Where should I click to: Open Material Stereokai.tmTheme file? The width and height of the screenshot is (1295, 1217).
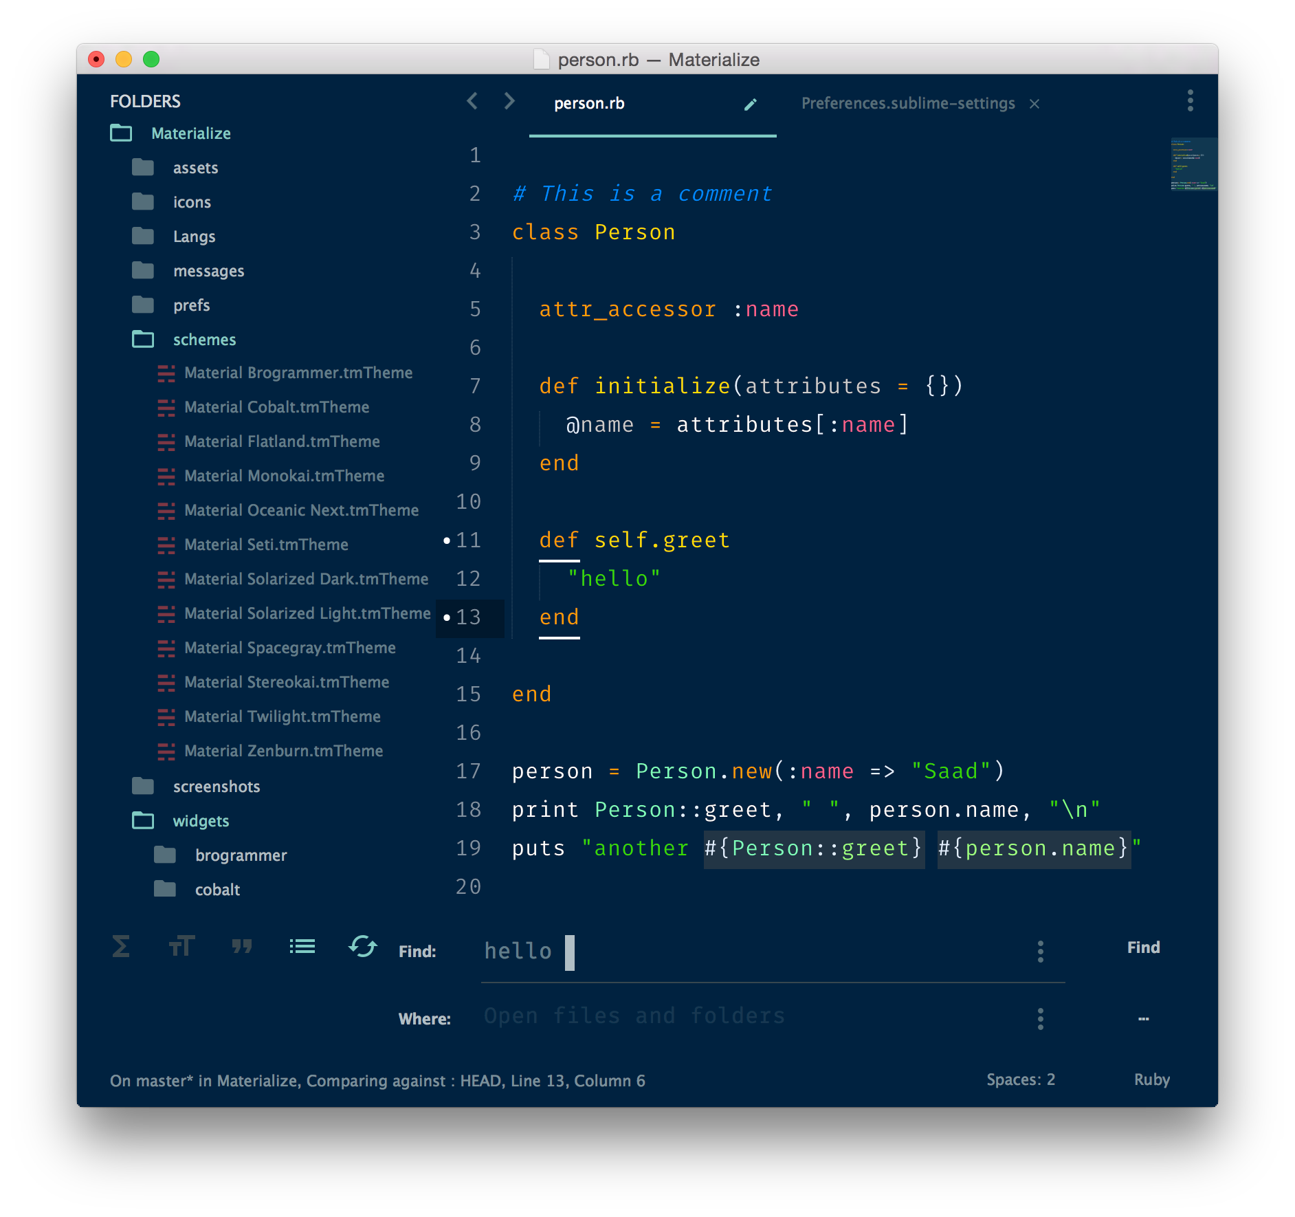pos(287,682)
